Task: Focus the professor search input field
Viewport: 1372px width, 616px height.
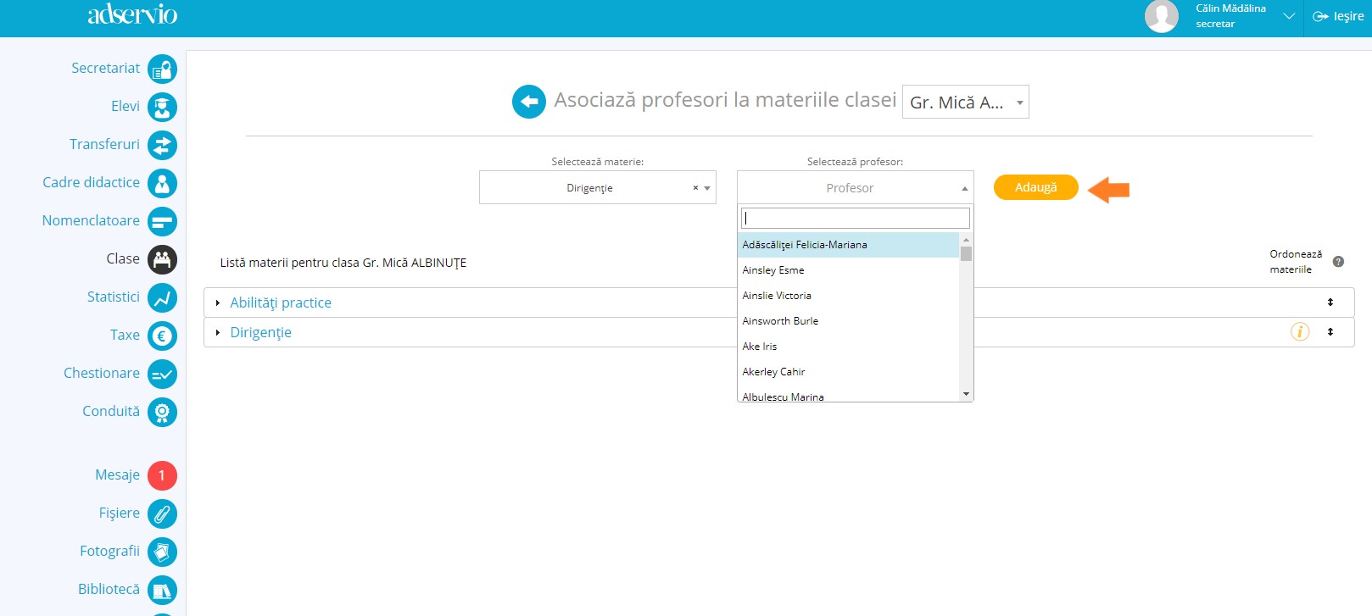Action: 856,218
